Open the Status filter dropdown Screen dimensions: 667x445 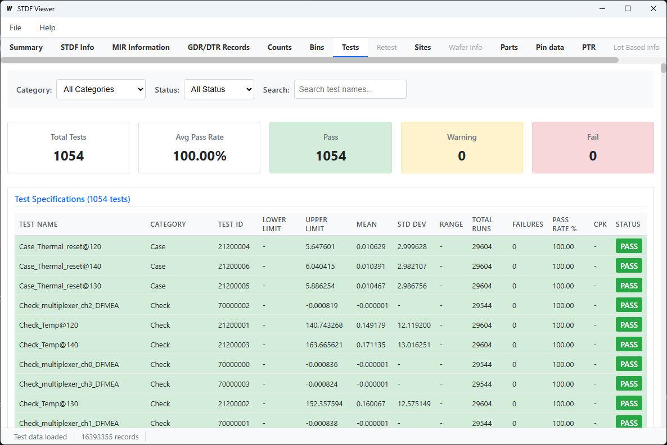[x=219, y=89]
